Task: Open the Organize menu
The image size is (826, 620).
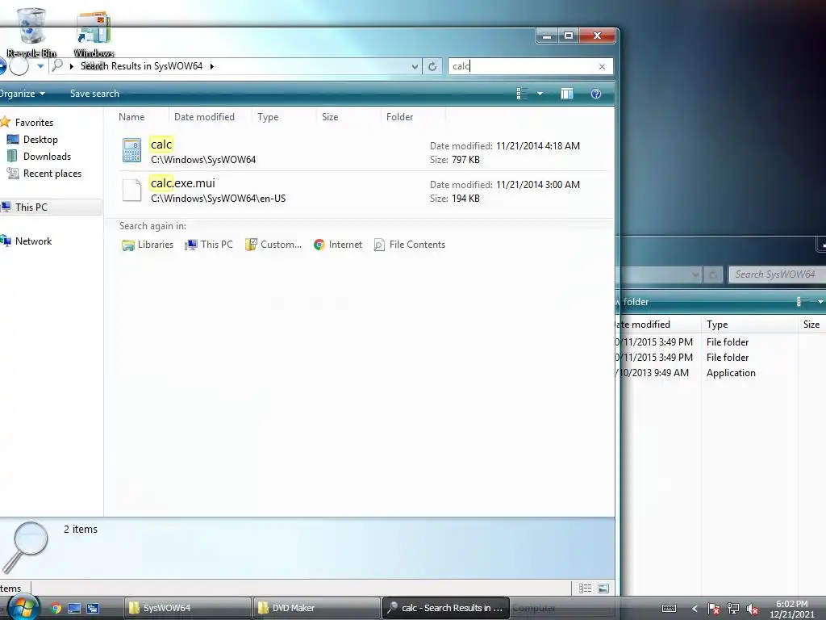Action: click(22, 94)
